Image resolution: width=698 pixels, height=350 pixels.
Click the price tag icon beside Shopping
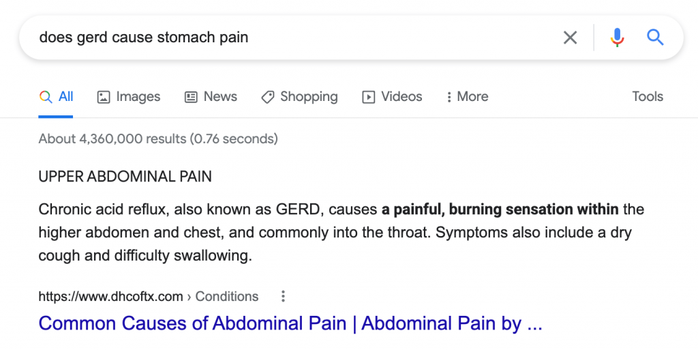tap(268, 97)
